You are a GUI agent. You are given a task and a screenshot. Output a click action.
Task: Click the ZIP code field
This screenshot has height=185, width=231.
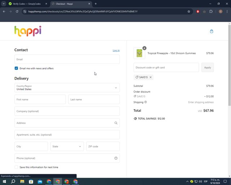103,146
